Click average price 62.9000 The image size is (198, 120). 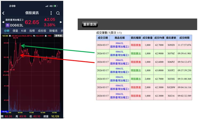(x=159, y=53)
